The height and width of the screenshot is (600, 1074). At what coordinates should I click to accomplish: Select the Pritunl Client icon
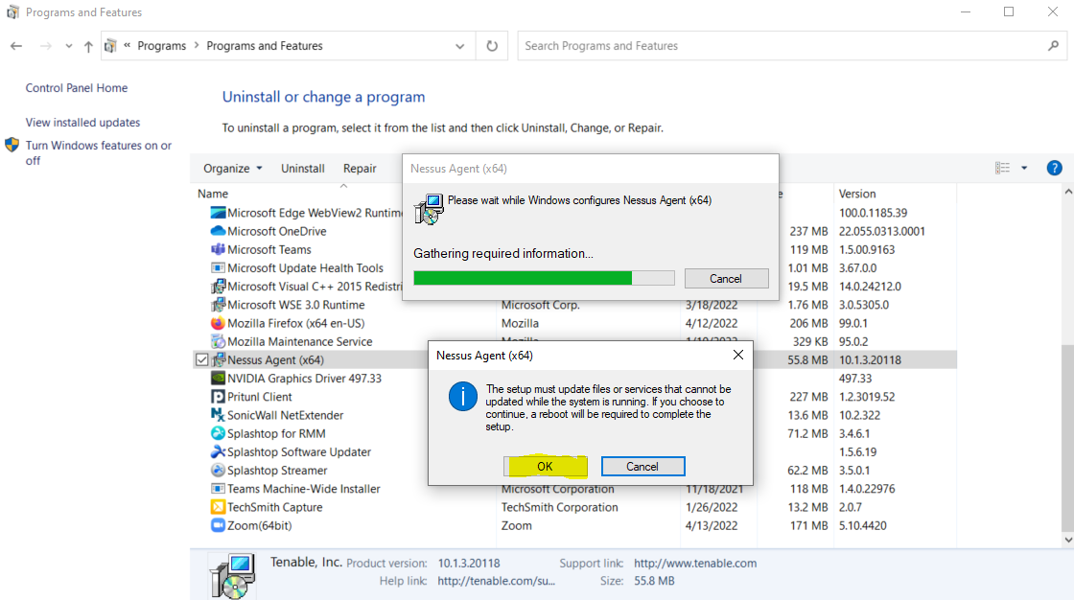218,397
